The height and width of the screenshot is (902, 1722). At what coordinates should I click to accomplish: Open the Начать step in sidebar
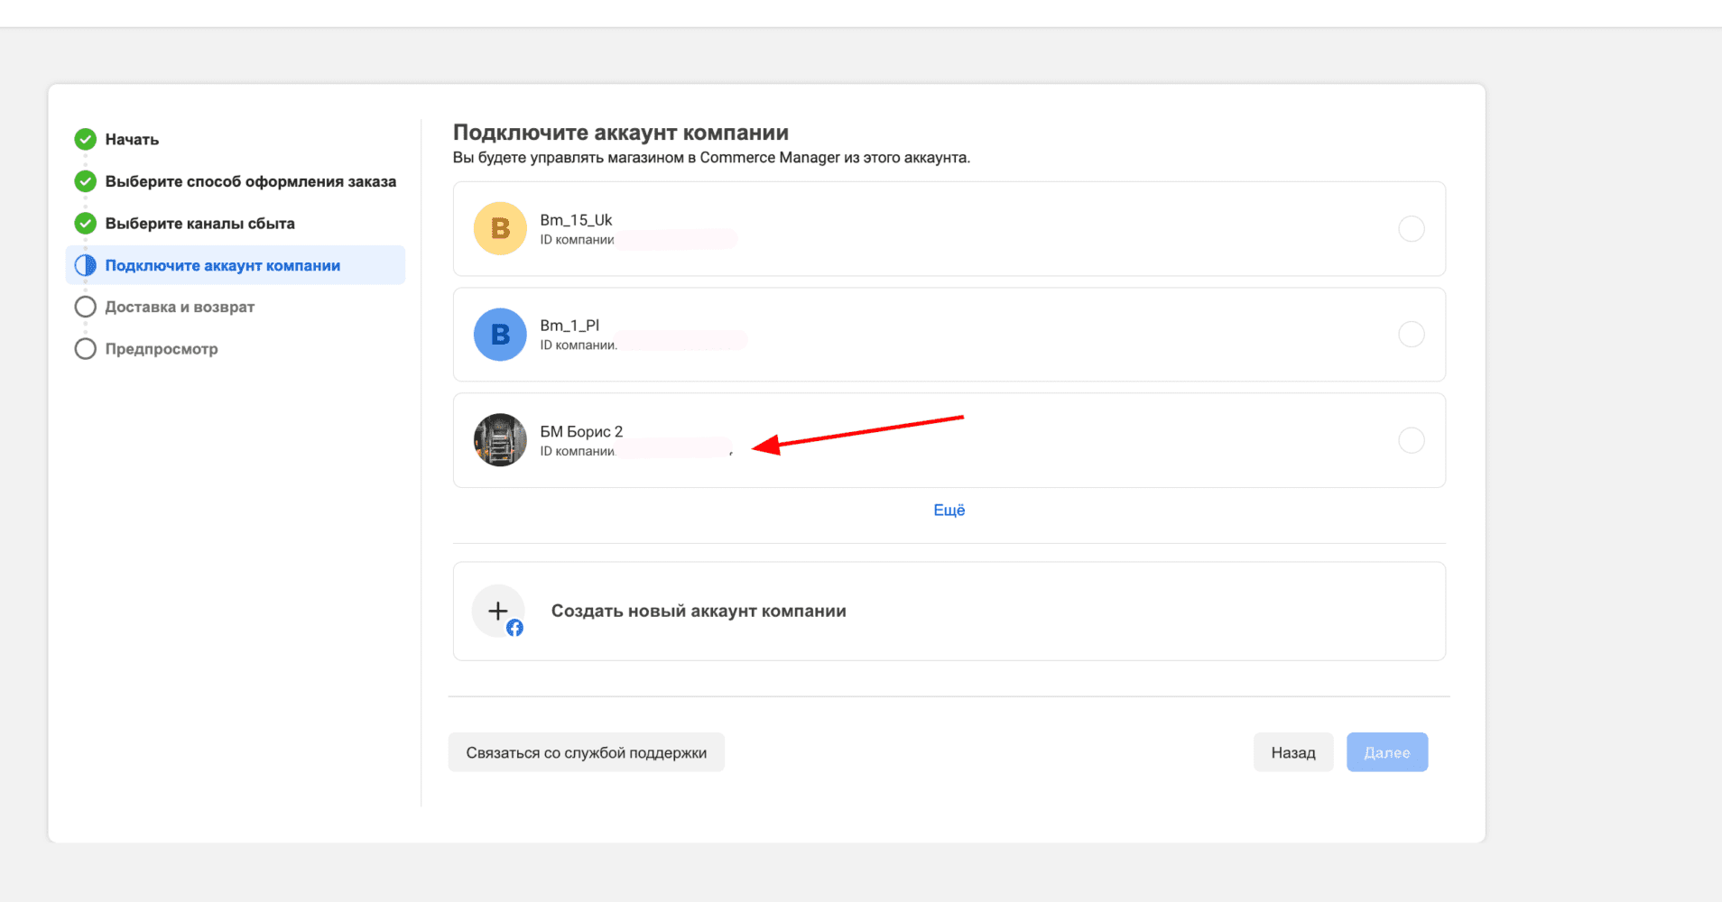132,140
